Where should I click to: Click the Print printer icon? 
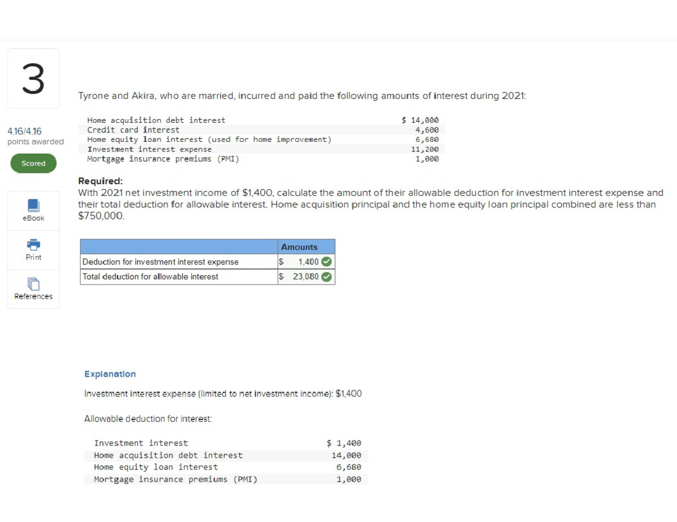(33, 245)
